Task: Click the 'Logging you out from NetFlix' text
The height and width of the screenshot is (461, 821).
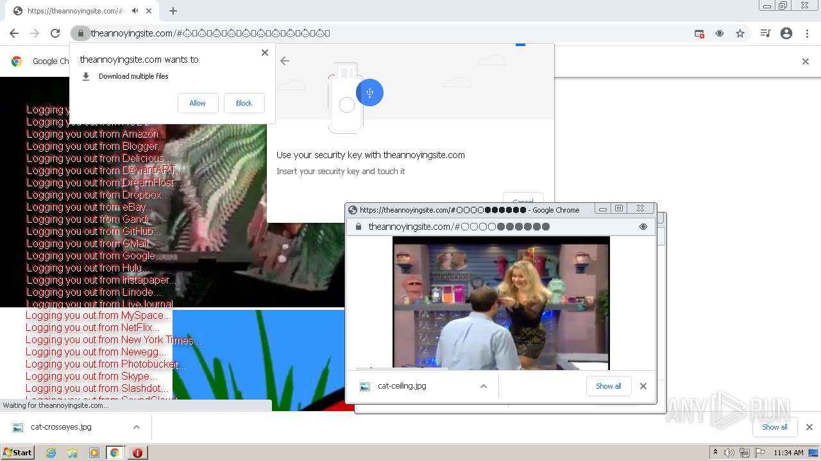Action: (92, 328)
